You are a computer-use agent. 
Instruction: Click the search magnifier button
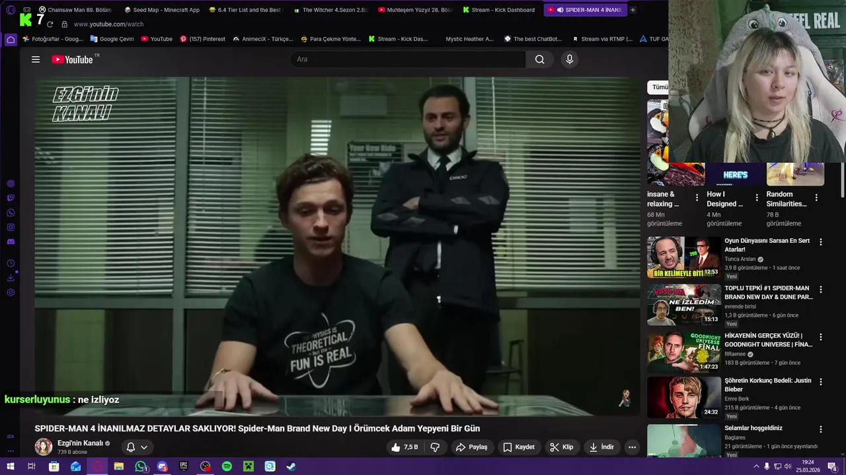(540, 59)
